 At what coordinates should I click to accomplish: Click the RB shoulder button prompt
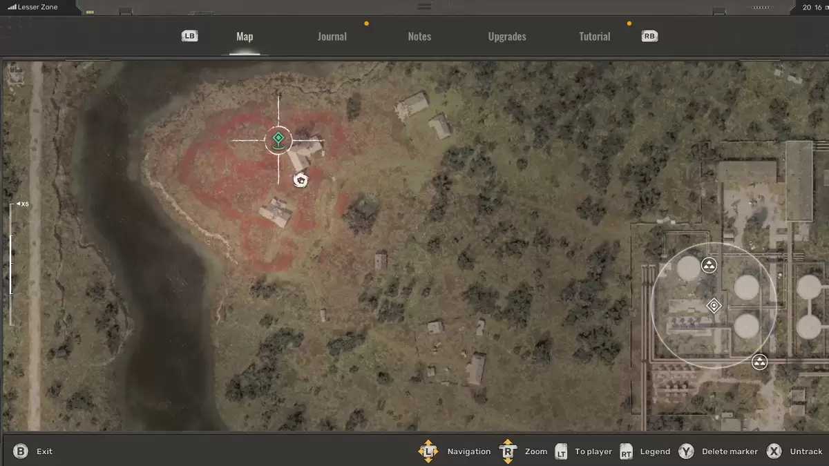tap(648, 36)
